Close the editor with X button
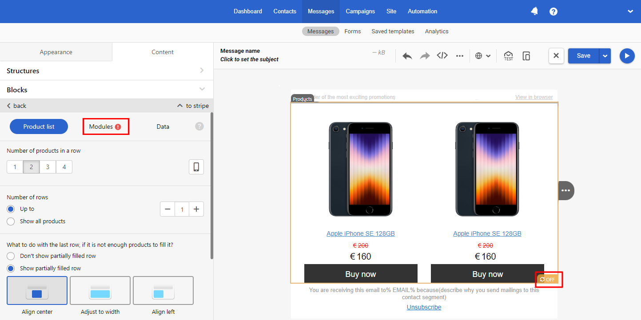Screen dimensions: 641x320 coord(556,56)
